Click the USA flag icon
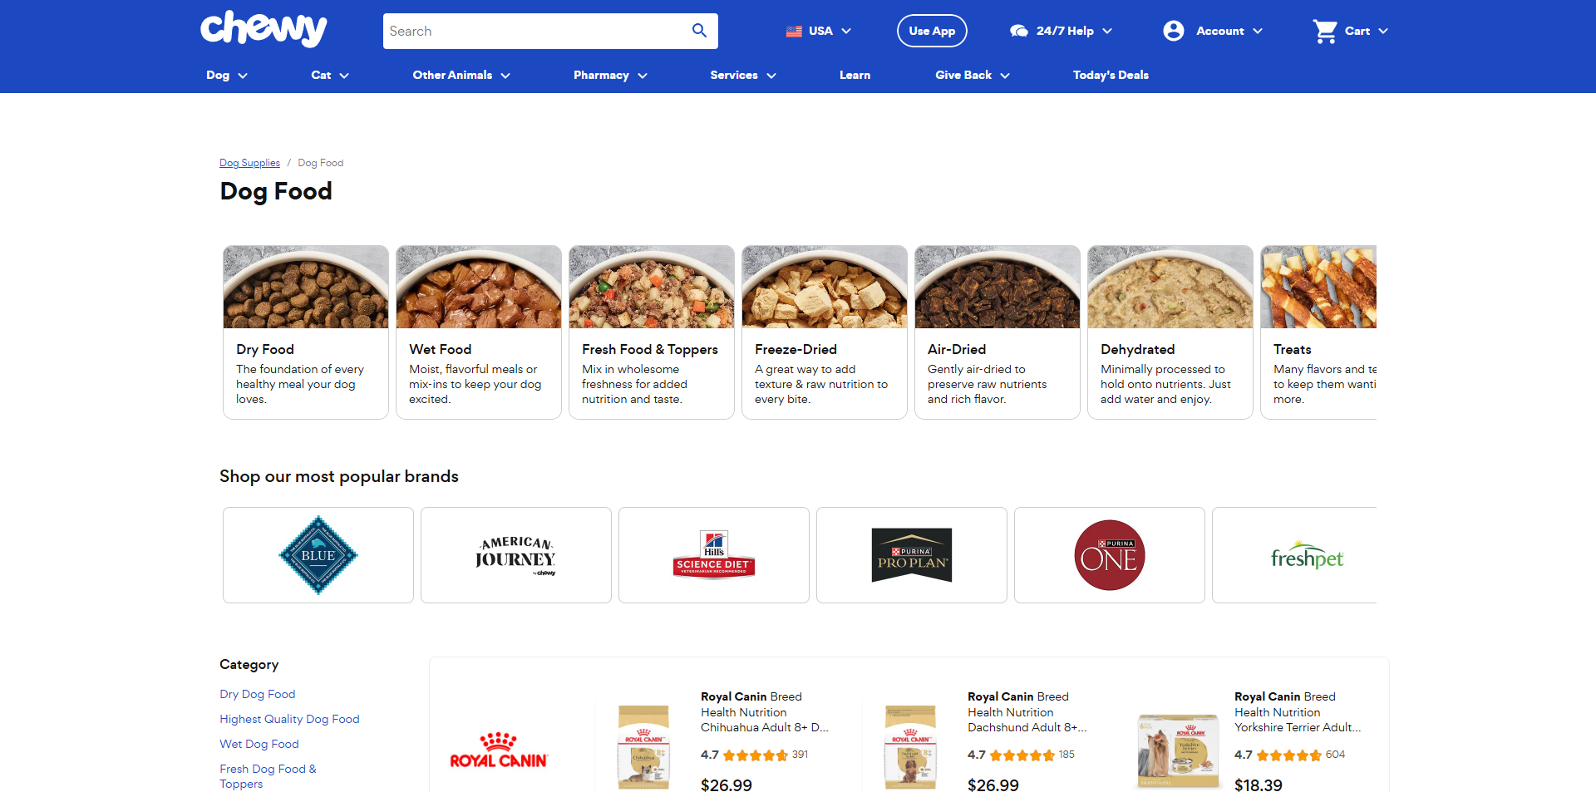Screen dimensions: 1596x792 click(x=794, y=31)
